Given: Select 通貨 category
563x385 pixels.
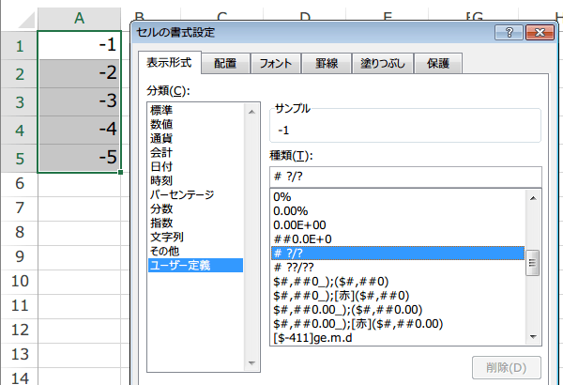Looking at the screenshot, I should pos(162,139).
